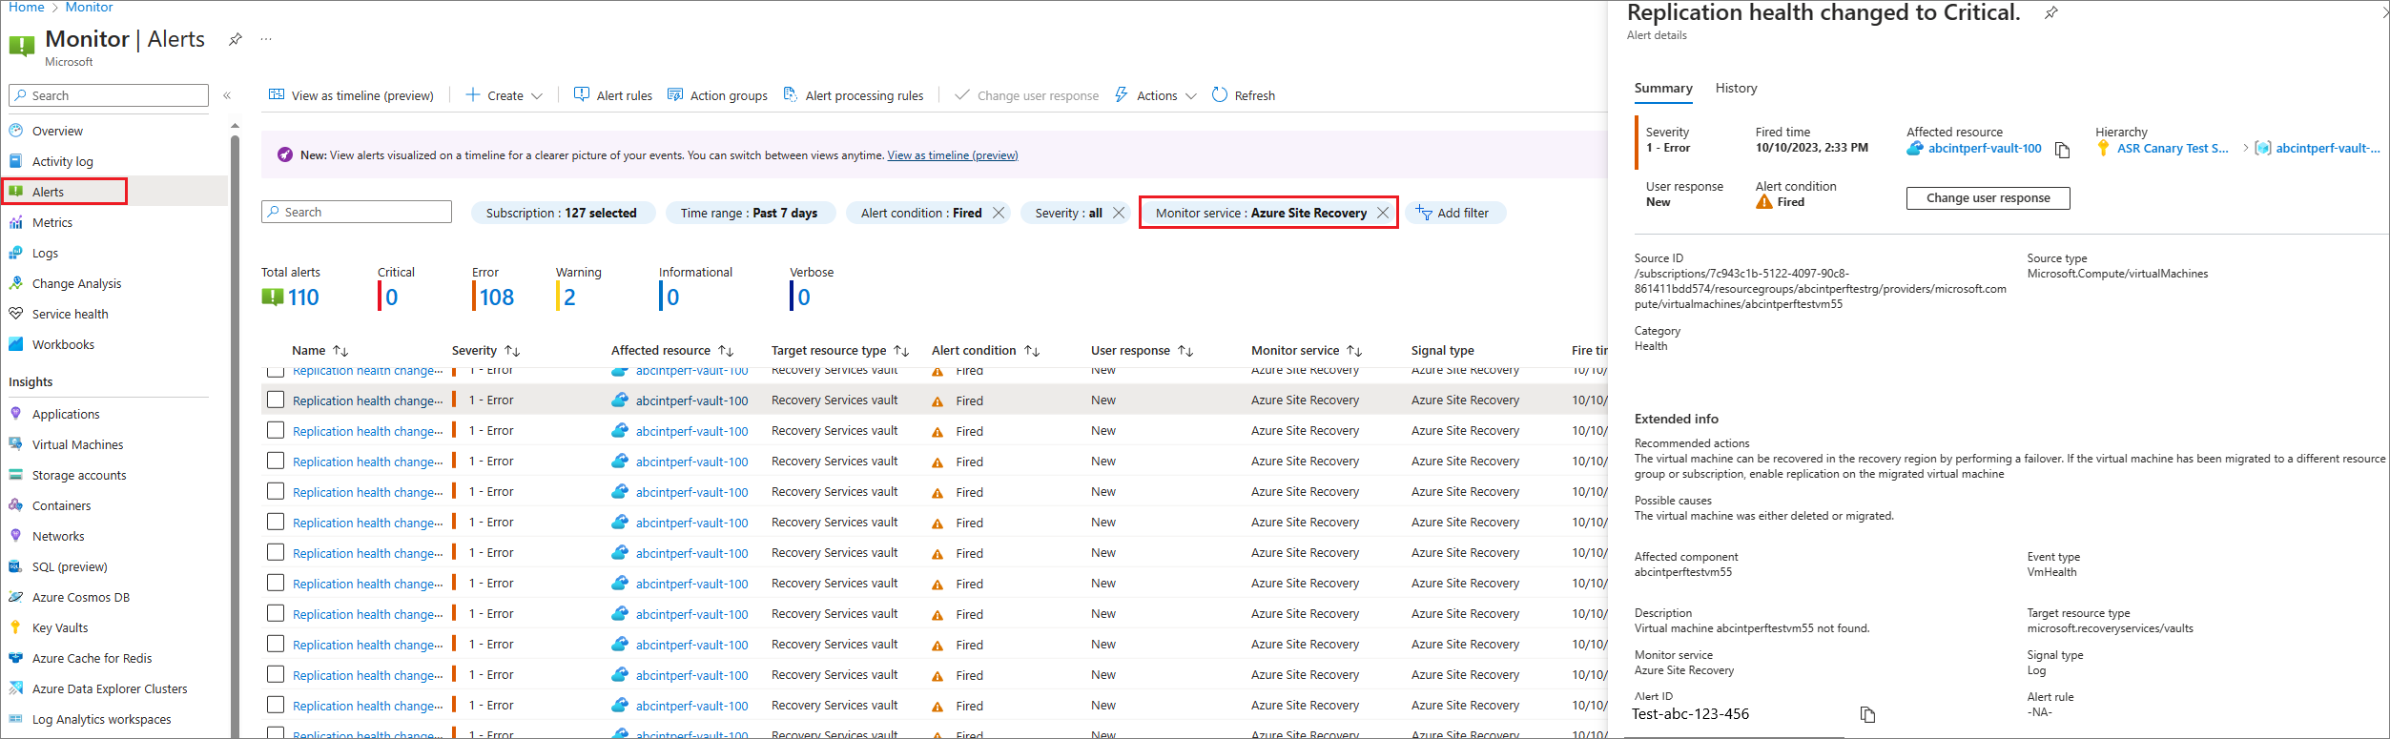Viewport: 2390px width, 739px height.
Task: Remove Alert condition Fired filter
Action: tap(999, 213)
